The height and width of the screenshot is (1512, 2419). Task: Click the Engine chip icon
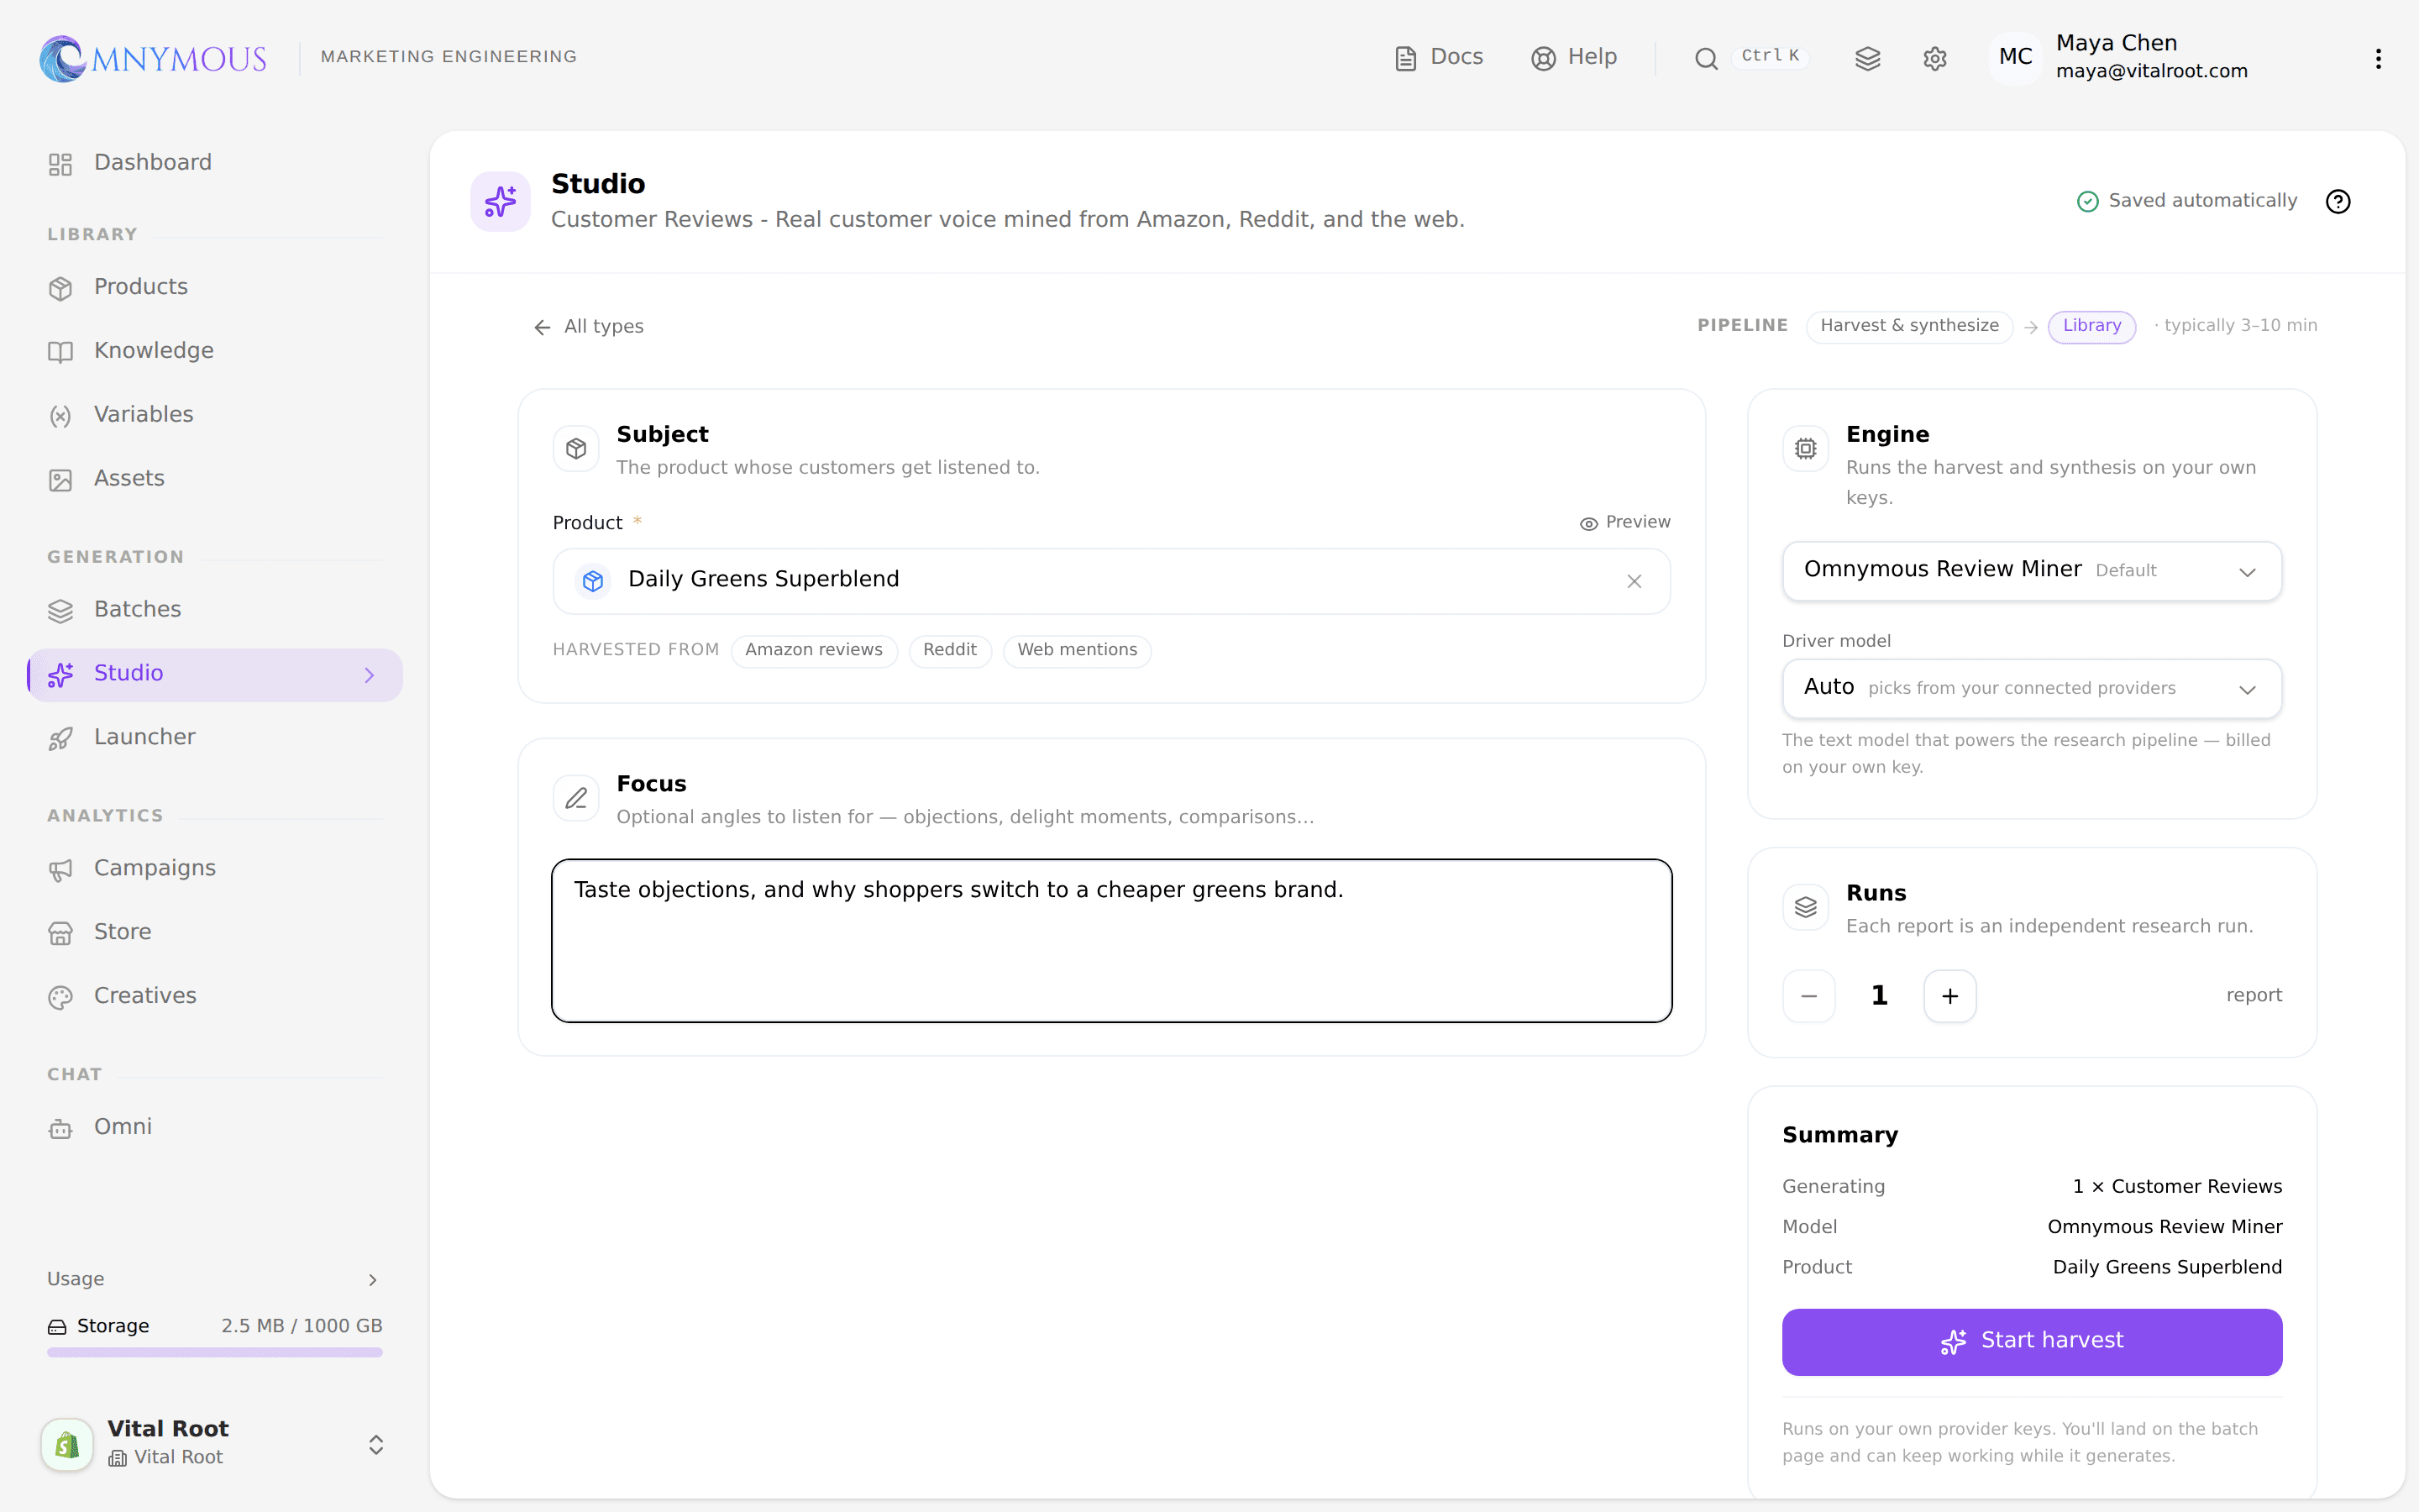pos(1805,449)
